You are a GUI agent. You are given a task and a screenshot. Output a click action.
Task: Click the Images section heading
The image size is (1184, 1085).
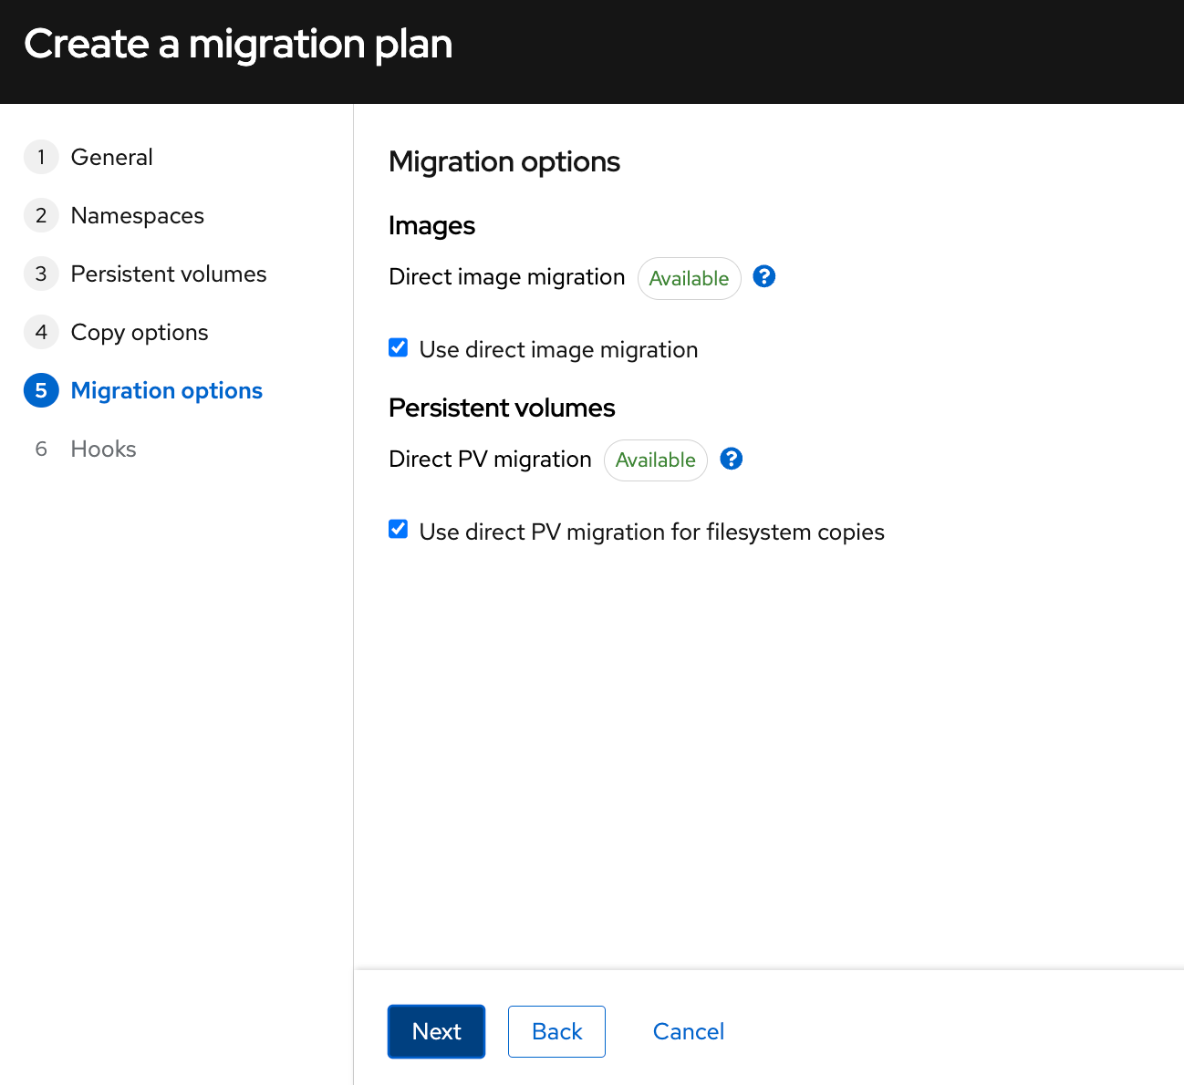pos(431,225)
